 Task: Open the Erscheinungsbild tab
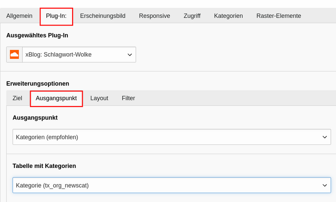click(103, 16)
